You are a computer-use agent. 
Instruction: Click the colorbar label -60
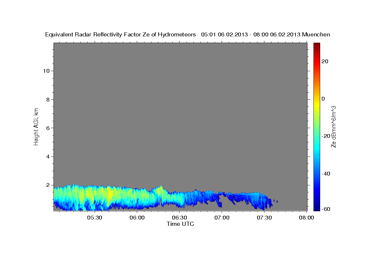pyautogui.click(x=326, y=209)
